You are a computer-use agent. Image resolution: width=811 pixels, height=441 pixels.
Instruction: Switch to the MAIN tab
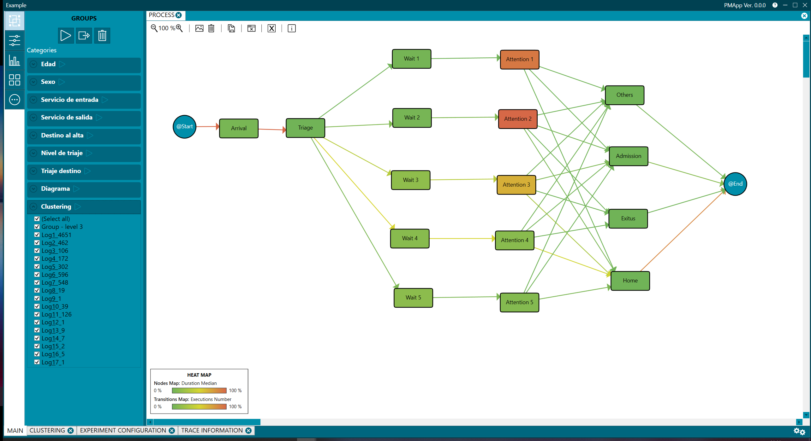coord(15,431)
